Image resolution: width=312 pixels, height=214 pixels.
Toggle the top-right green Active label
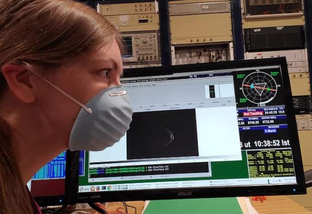(274, 72)
